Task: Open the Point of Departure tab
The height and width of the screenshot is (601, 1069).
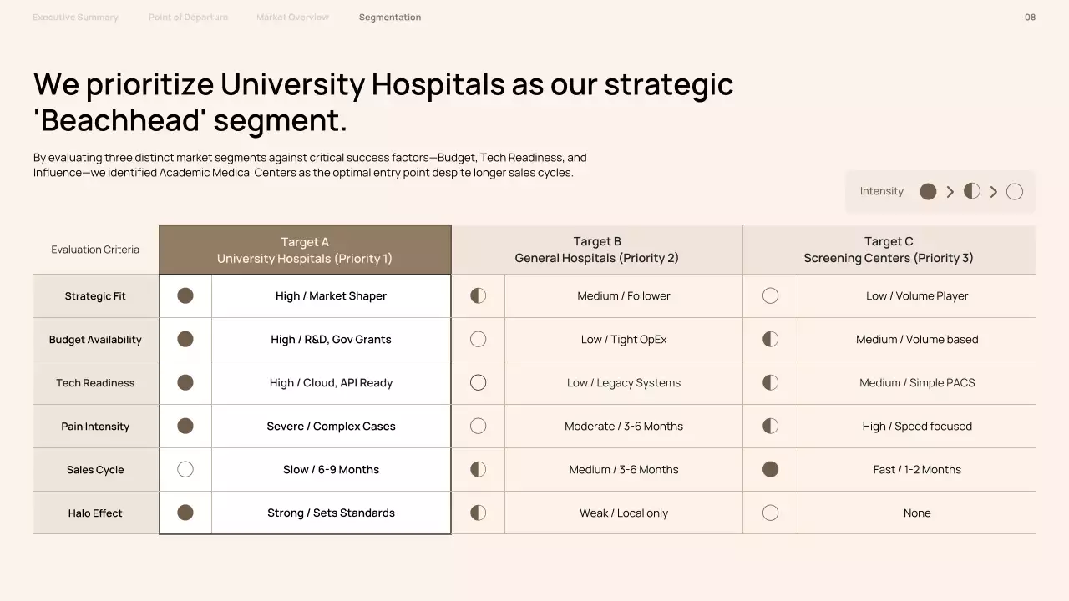Action: [188, 18]
